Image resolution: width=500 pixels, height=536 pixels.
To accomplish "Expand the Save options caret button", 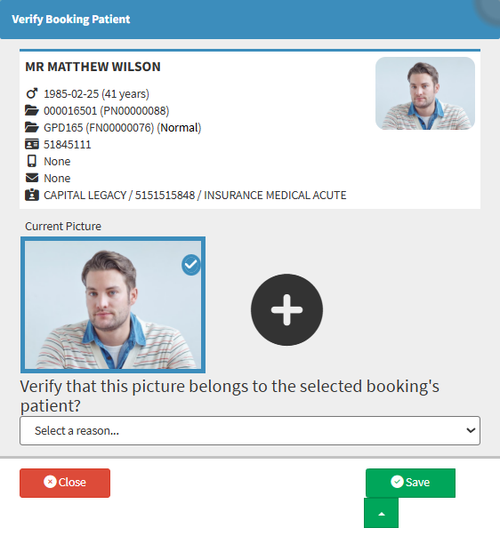I will (x=382, y=513).
